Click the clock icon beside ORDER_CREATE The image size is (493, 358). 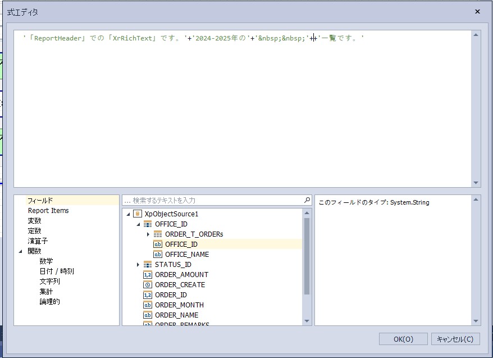coord(148,284)
